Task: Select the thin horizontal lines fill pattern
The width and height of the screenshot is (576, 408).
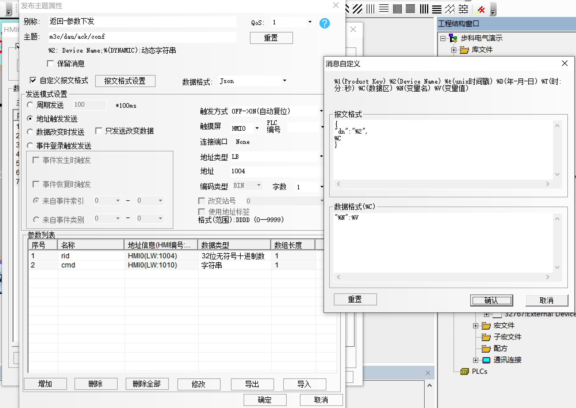Action: 384,9
